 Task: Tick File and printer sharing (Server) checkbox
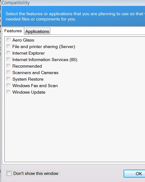[8, 46]
